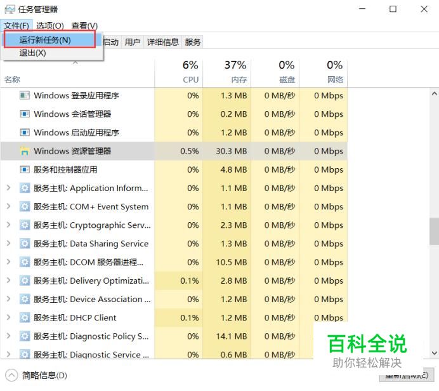The width and height of the screenshot is (439, 391).
Task: Click gear icon of Data Sharing Service host
Action: tap(25, 243)
